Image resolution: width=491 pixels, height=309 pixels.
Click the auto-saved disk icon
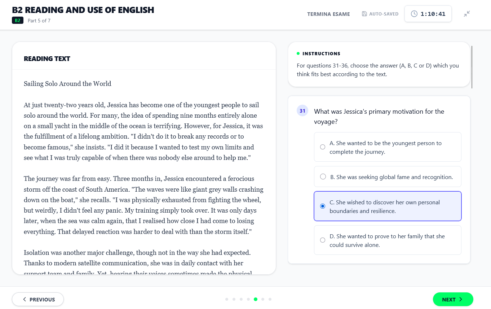click(364, 14)
